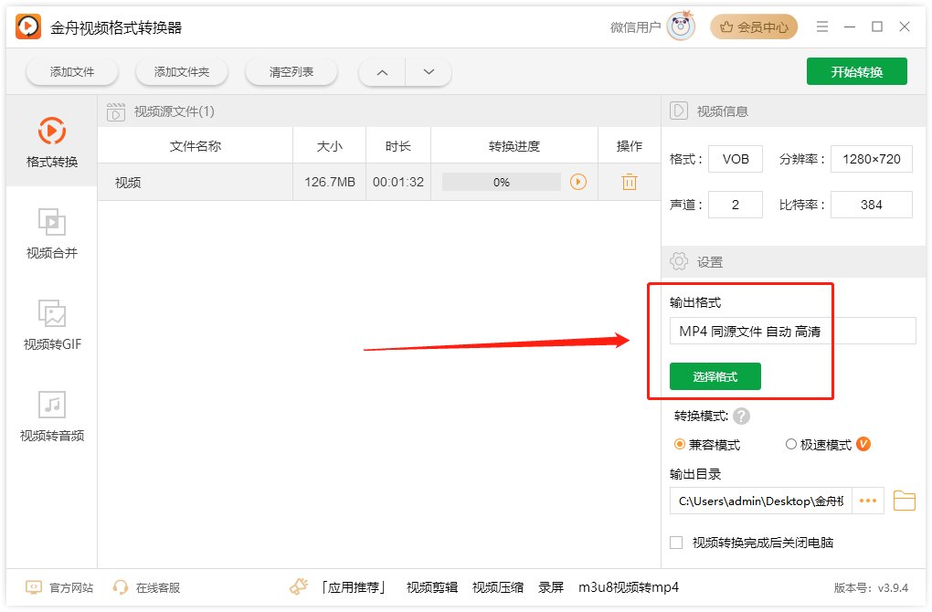Enable 极速模式 conversion
This screenshot has width=932, height=612.
[789, 445]
